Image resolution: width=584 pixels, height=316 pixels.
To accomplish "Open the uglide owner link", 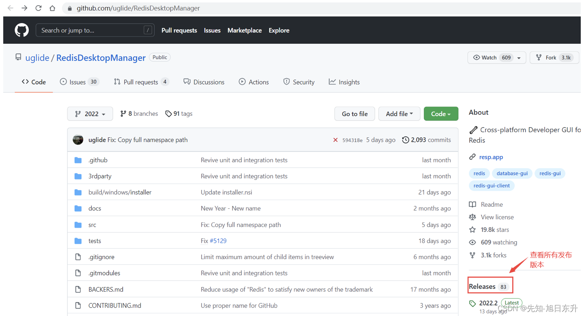I will click(x=37, y=58).
